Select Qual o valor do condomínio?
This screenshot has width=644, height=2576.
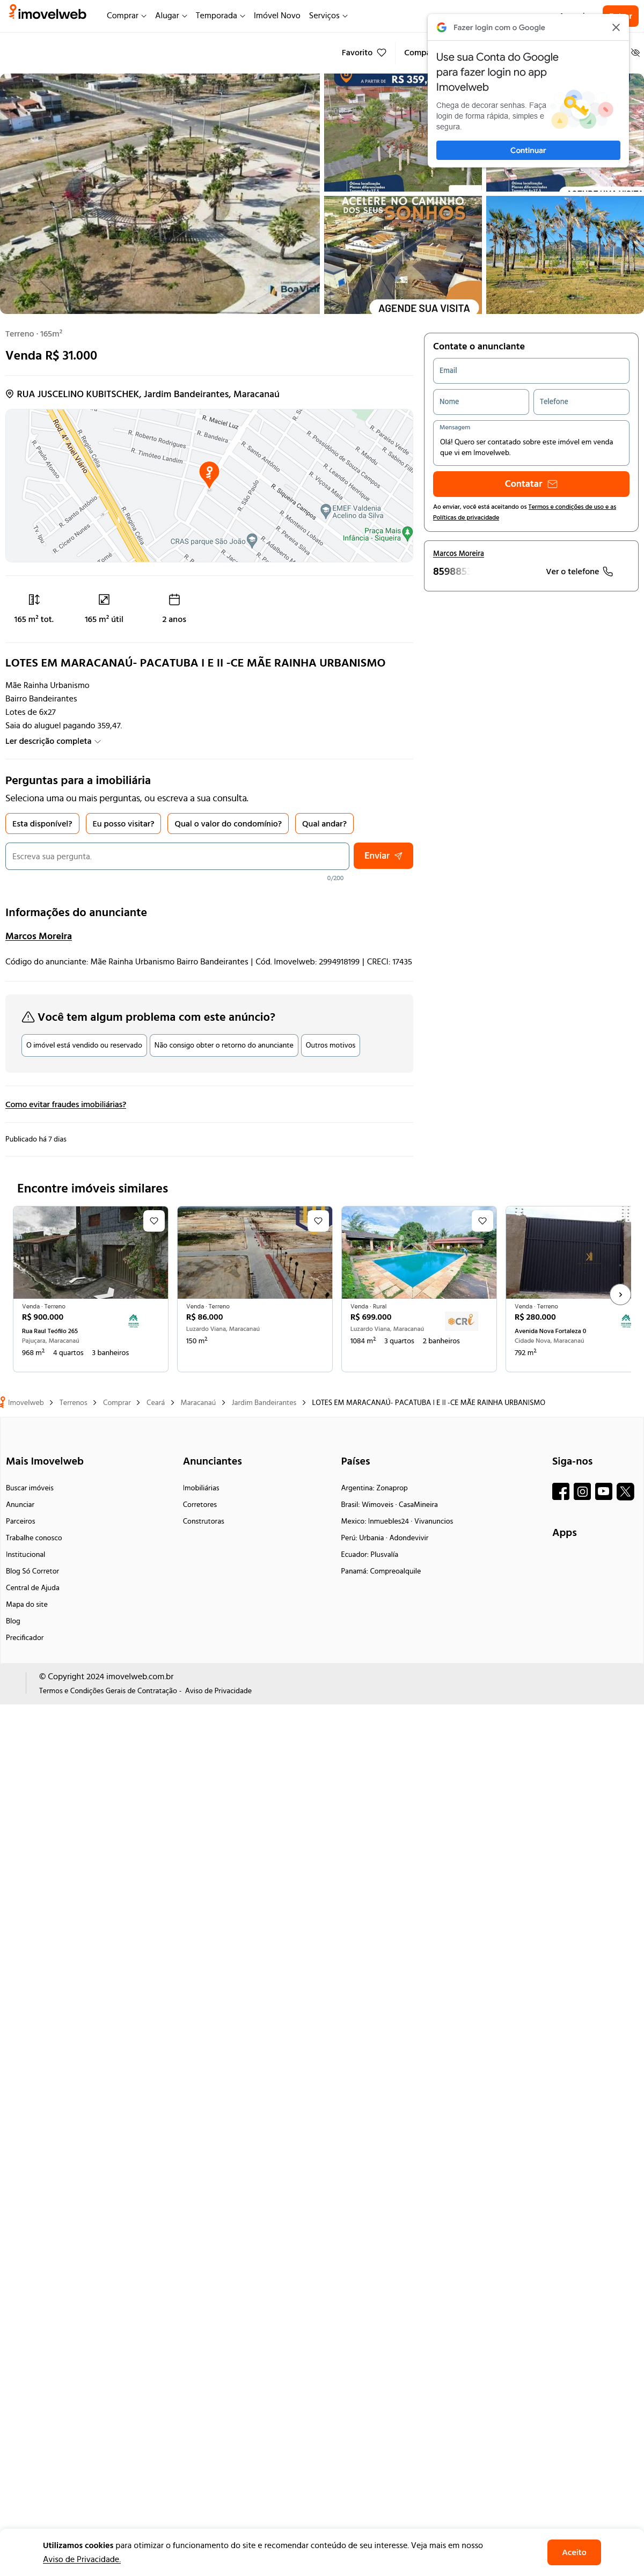click(x=228, y=824)
